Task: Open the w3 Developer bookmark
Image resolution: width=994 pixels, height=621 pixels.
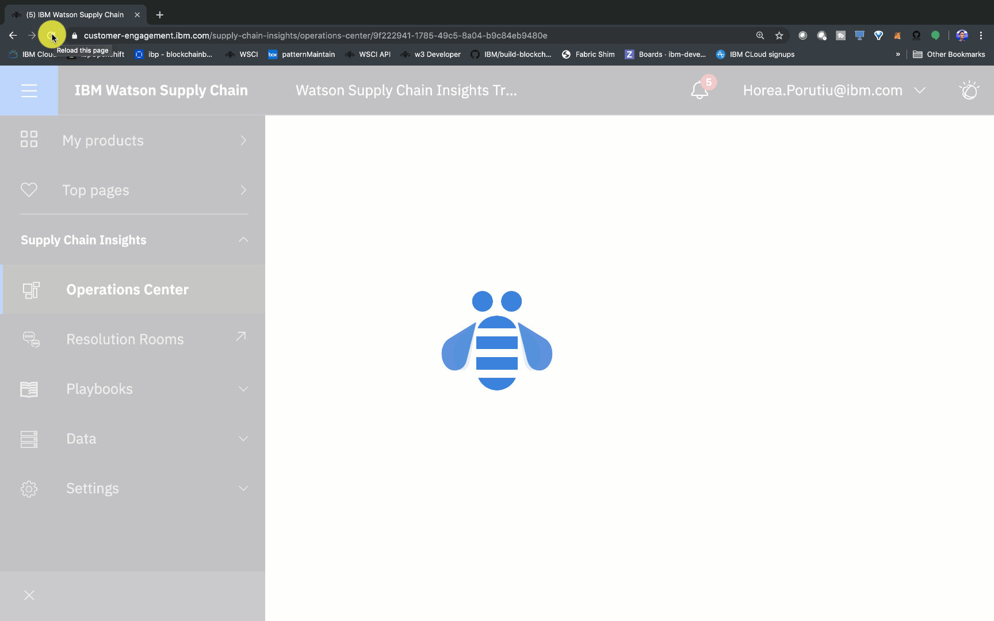Action: coord(431,55)
